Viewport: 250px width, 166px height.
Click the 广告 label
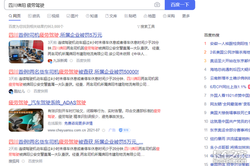point(112,130)
